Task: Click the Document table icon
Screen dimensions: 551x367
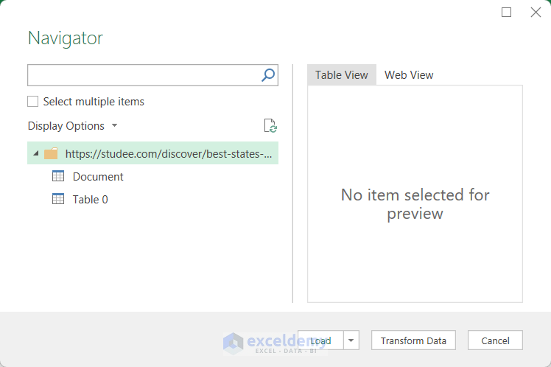Action: [58, 176]
